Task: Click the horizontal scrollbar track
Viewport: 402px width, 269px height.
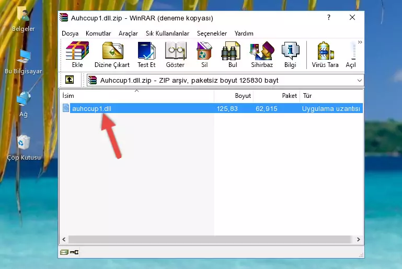Action: click(x=210, y=240)
